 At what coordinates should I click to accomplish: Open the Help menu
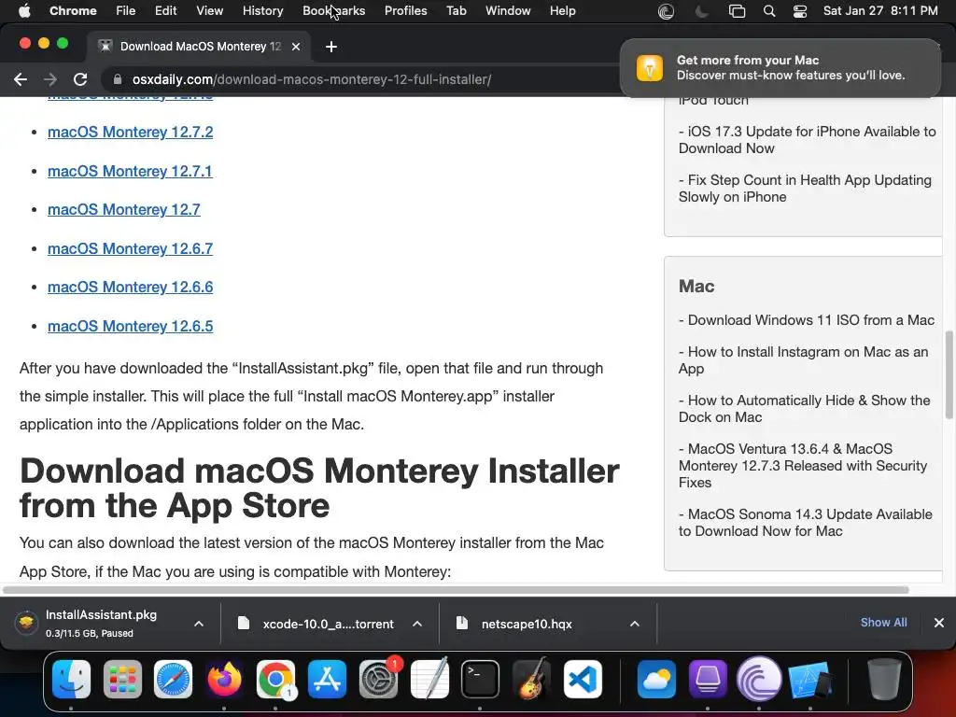point(562,11)
